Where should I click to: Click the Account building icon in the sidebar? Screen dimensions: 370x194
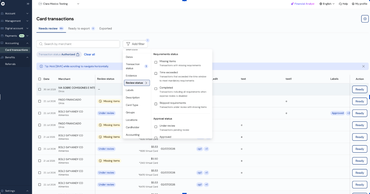click(2, 13)
